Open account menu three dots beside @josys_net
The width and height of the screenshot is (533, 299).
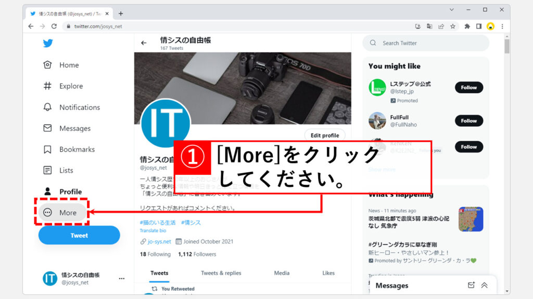click(x=122, y=278)
